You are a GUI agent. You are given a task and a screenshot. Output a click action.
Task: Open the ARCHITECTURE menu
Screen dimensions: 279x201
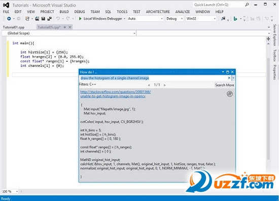158,12
